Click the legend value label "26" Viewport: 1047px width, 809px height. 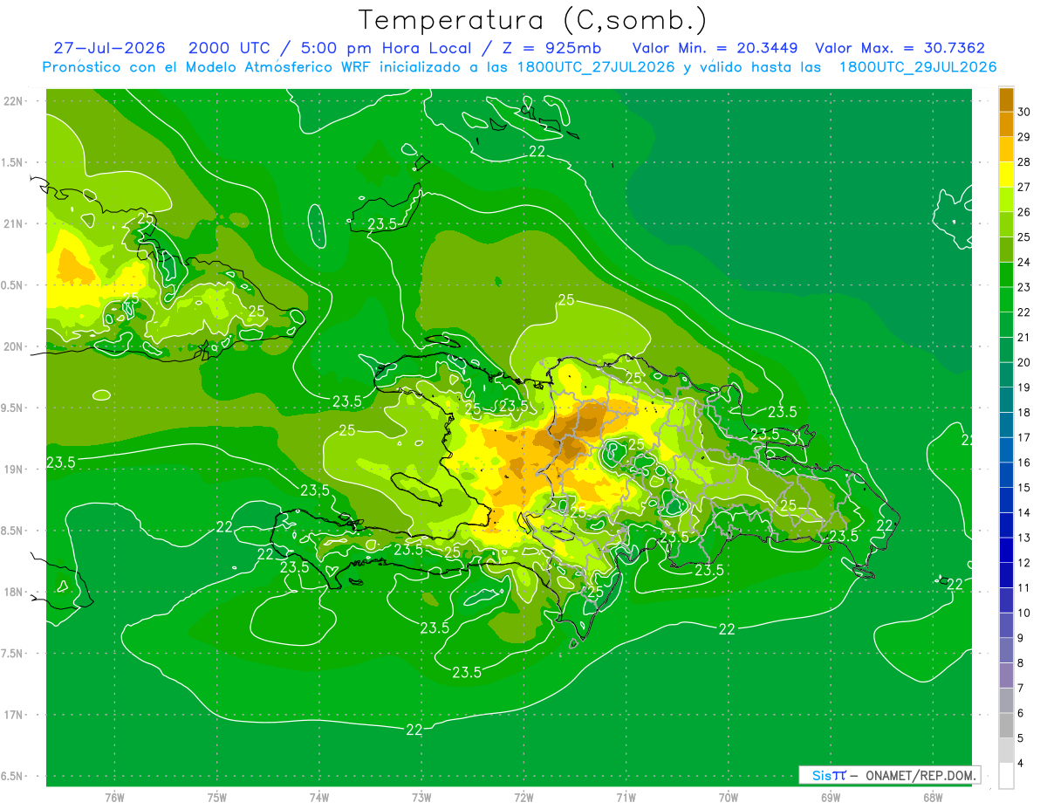[1024, 212]
